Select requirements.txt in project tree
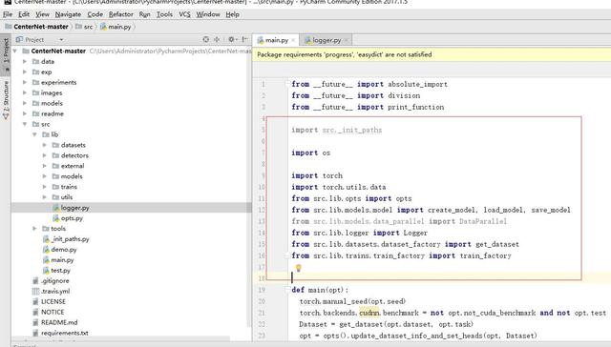Viewport: 611px width, 347px height. click(x=65, y=333)
